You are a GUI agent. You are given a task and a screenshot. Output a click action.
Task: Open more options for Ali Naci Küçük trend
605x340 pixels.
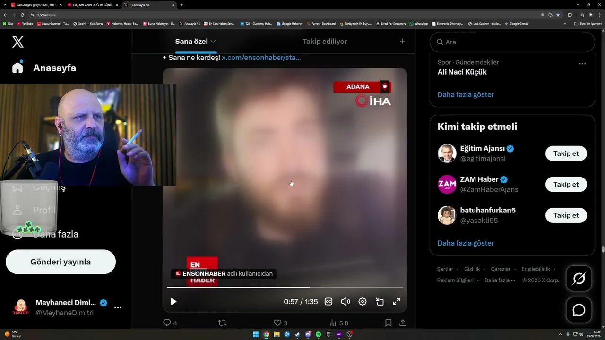(x=582, y=64)
